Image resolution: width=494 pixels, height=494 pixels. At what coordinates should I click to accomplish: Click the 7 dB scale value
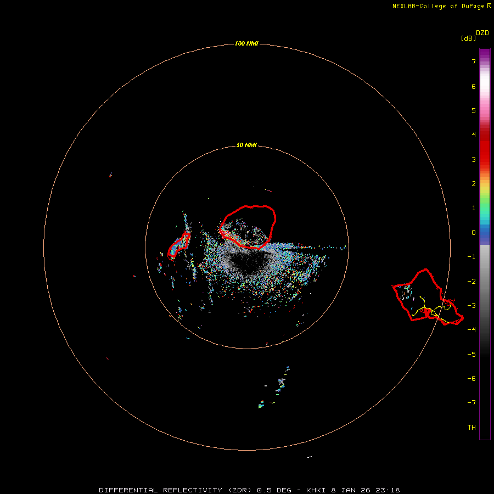(x=474, y=61)
